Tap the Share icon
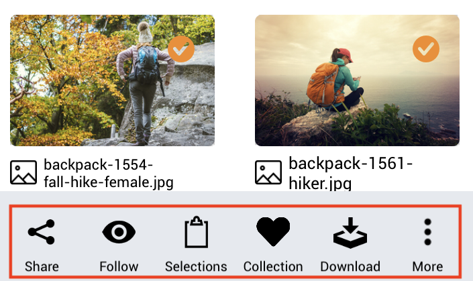The height and width of the screenshot is (281, 473). click(x=42, y=231)
